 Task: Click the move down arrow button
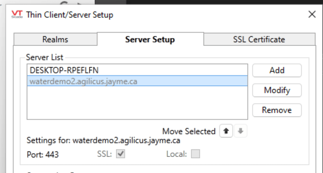click(x=240, y=132)
